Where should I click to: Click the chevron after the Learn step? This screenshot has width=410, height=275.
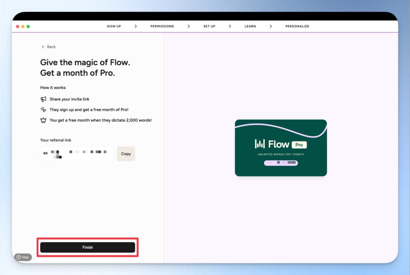click(x=271, y=26)
